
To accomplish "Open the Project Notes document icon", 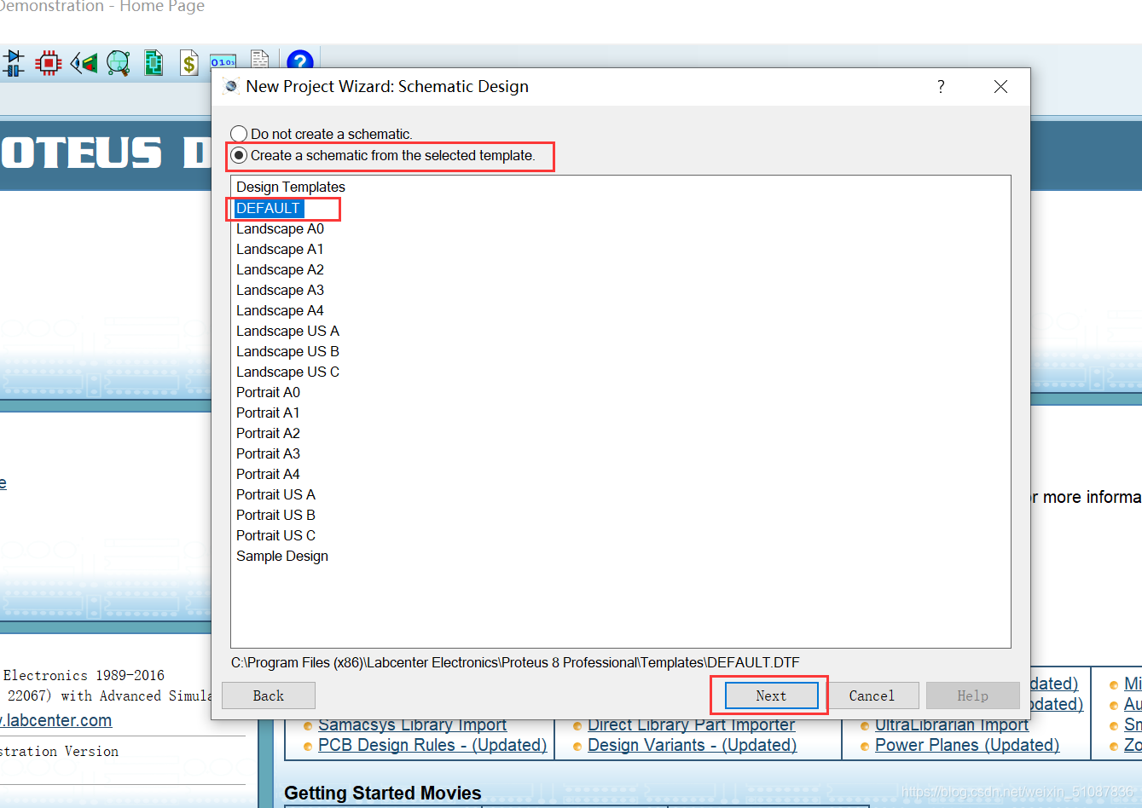I will click(260, 59).
